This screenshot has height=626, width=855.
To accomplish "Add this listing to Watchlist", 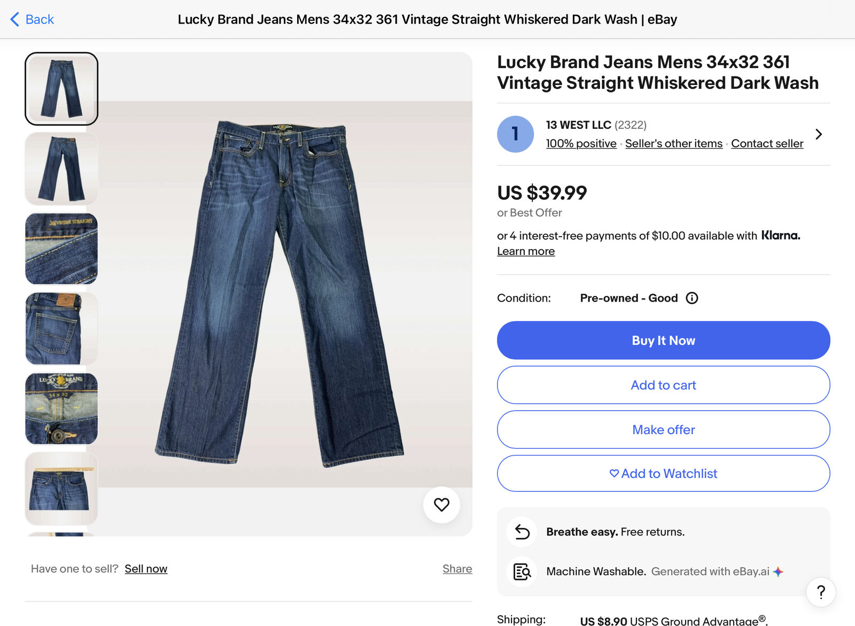I will 663,474.
